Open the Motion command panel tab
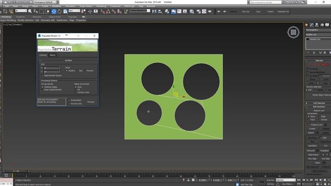Viewport: 331px width, 186px height. [322, 25]
